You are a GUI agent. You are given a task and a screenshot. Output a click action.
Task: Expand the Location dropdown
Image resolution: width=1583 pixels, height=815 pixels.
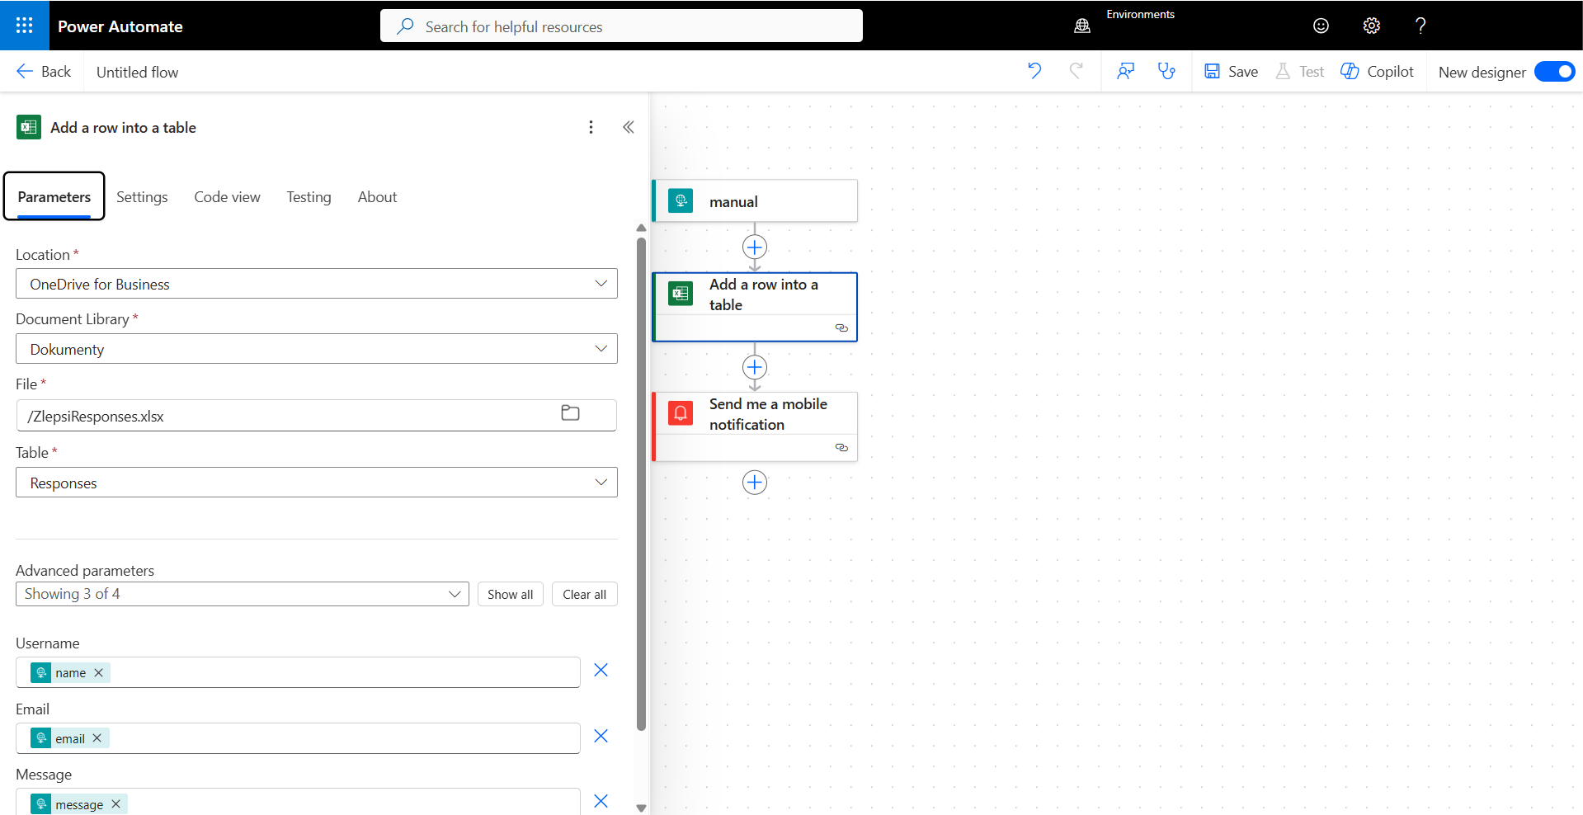tap(317, 284)
